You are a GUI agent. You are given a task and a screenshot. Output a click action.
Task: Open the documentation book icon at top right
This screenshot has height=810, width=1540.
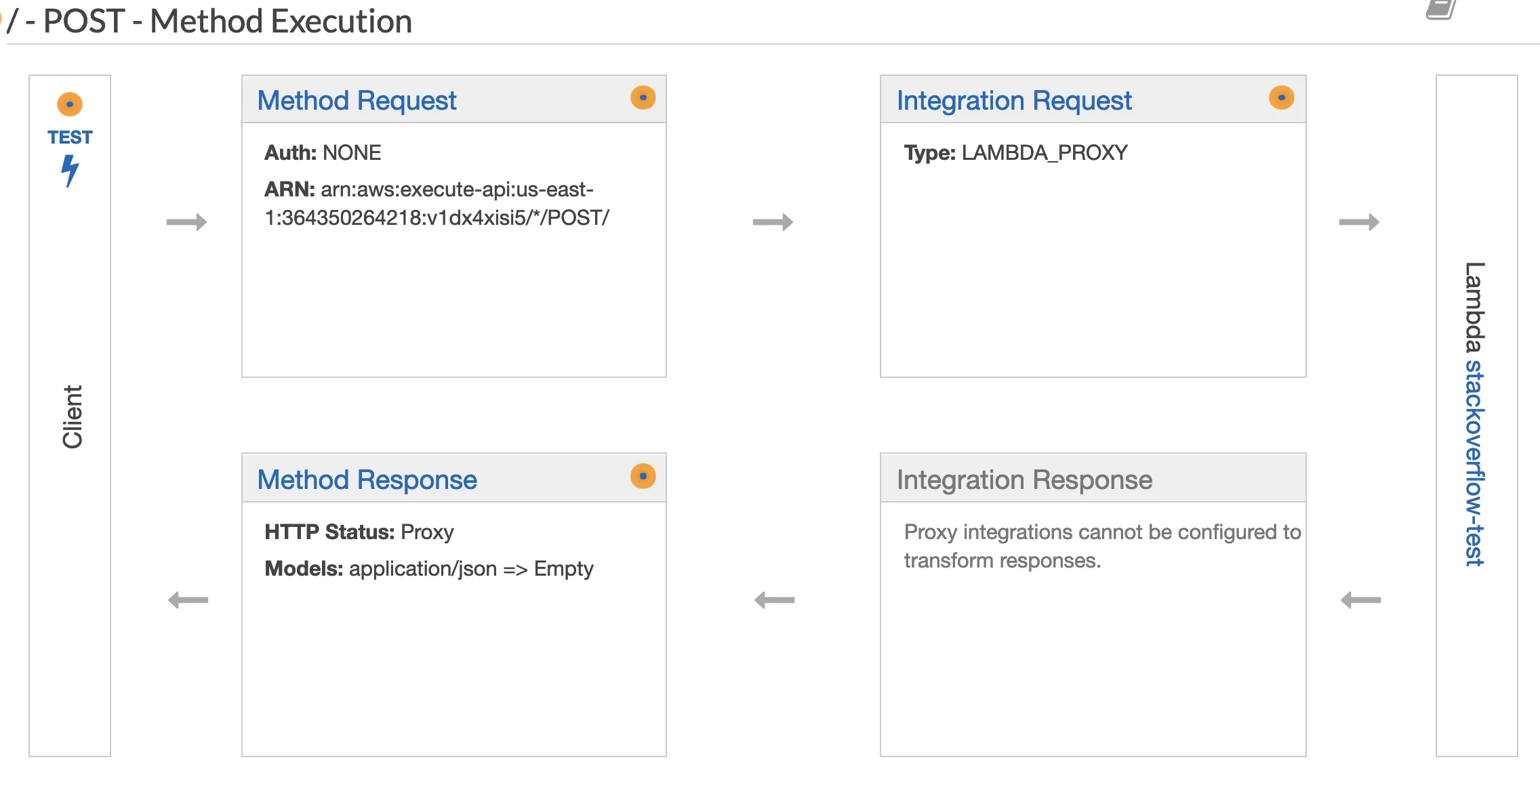[1441, 9]
